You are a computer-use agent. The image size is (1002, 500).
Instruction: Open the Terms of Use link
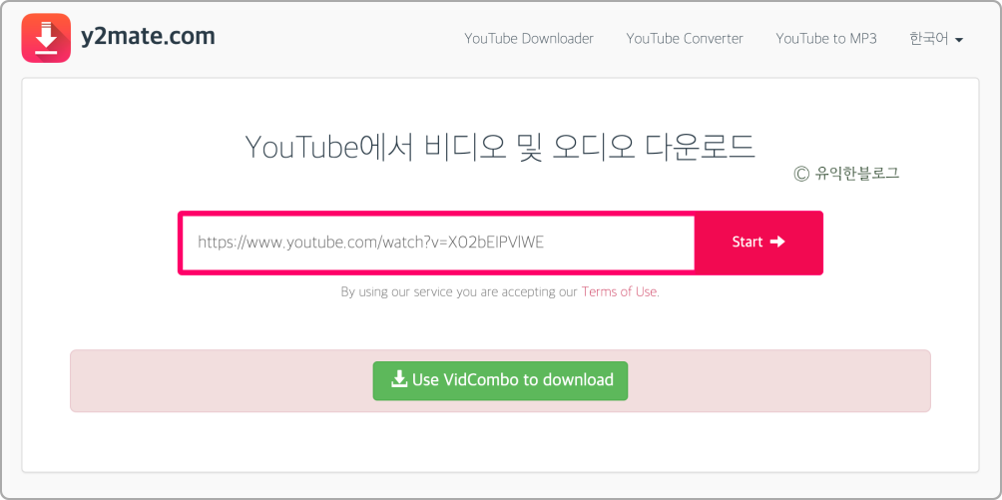click(619, 291)
